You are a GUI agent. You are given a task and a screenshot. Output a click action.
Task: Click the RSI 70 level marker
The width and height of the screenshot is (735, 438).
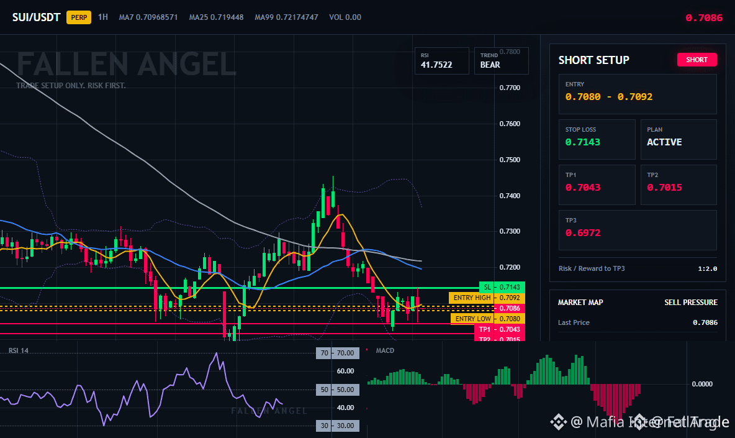point(338,353)
